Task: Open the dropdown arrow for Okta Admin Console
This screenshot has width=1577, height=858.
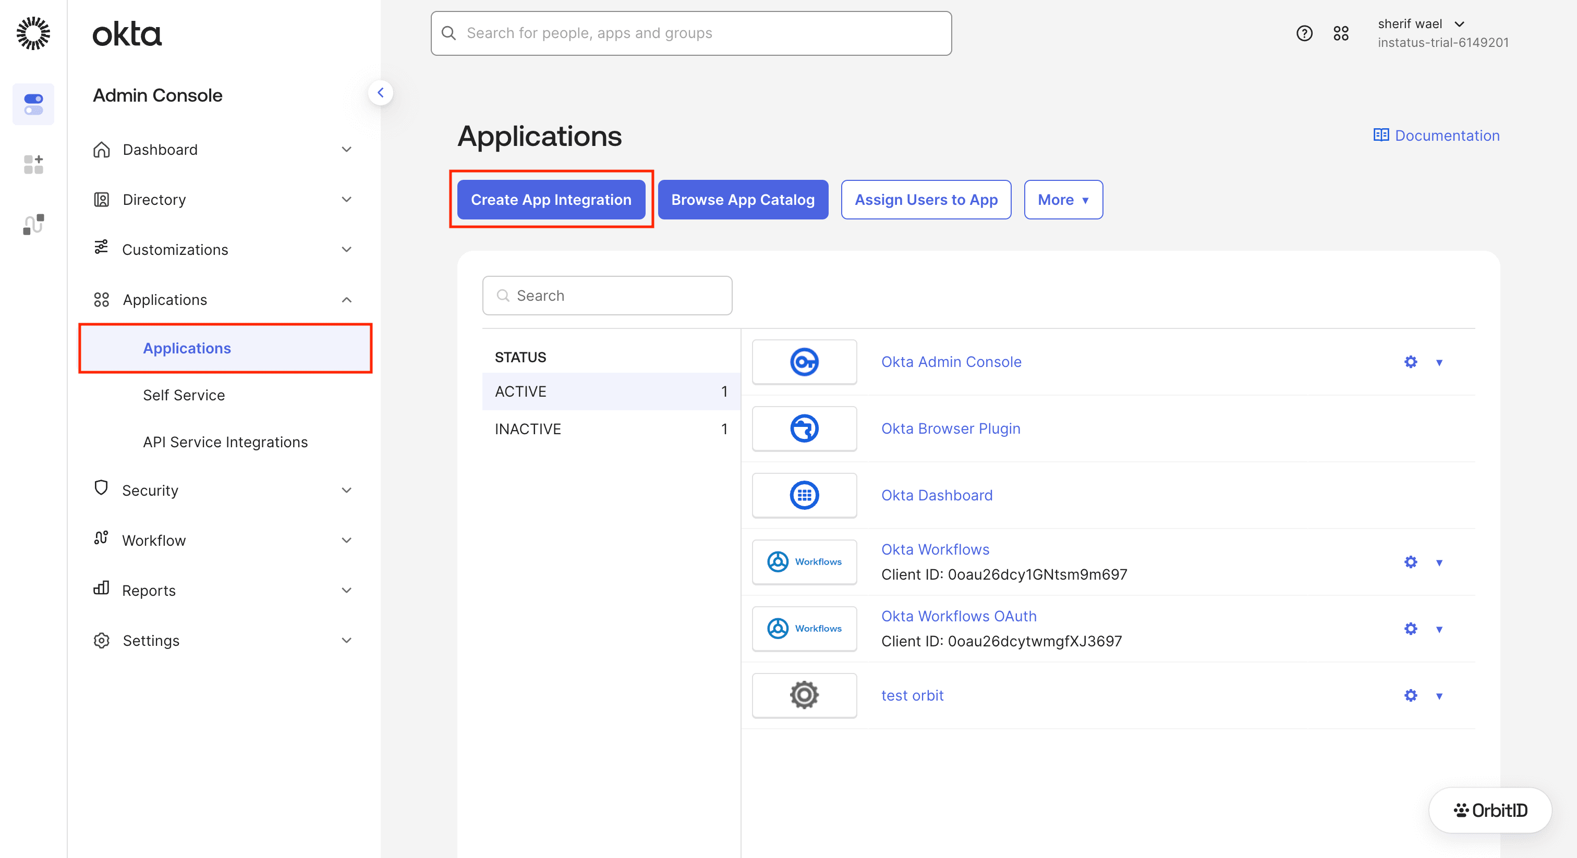Action: 1439,362
